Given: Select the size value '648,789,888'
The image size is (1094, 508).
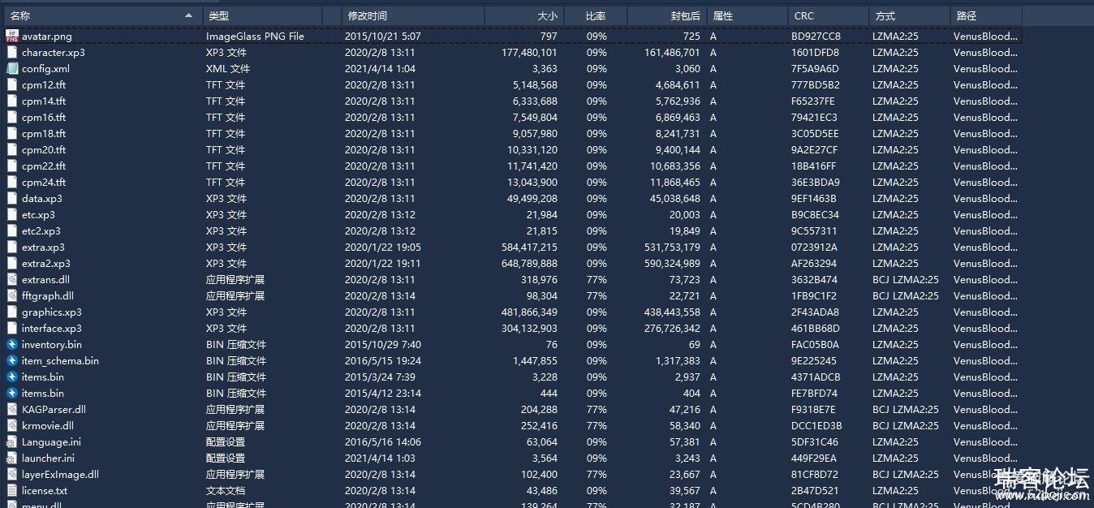Looking at the screenshot, I should (x=529, y=263).
